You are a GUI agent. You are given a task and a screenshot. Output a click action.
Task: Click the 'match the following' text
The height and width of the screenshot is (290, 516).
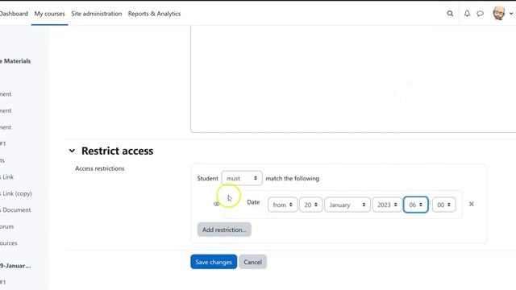click(292, 178)
